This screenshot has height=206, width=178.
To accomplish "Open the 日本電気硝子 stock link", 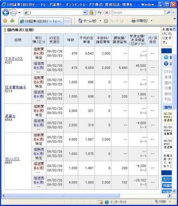I will pos(15,87).
